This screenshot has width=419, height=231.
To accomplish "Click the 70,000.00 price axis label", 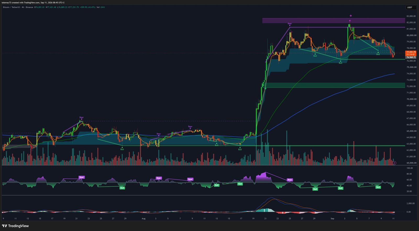I will [x=411, y=99].
